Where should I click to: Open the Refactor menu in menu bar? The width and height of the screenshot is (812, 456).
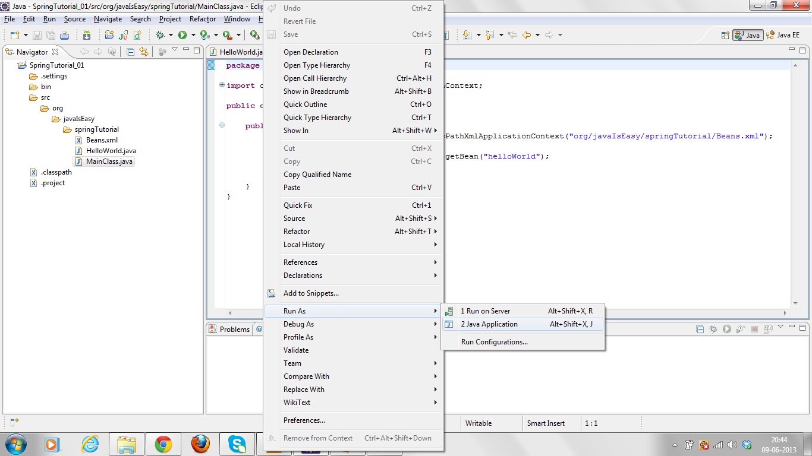tap(203, 19)
